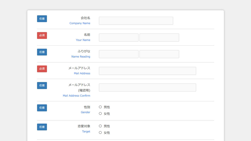Click the 必須 badge beside Your Name
The width and height of the screenshot is (251, 141).
point(42,35)
